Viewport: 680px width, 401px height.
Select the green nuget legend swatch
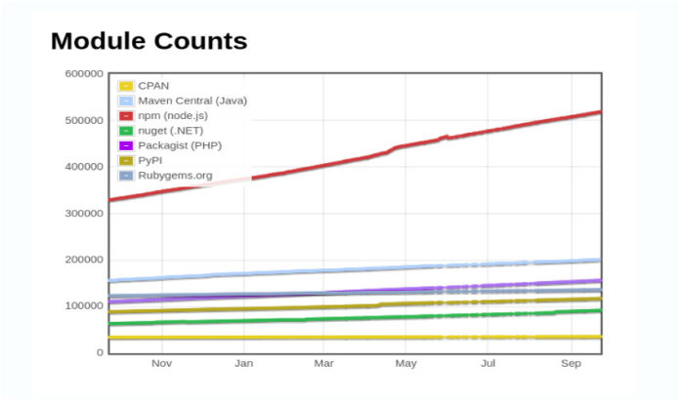pos(126,131)
